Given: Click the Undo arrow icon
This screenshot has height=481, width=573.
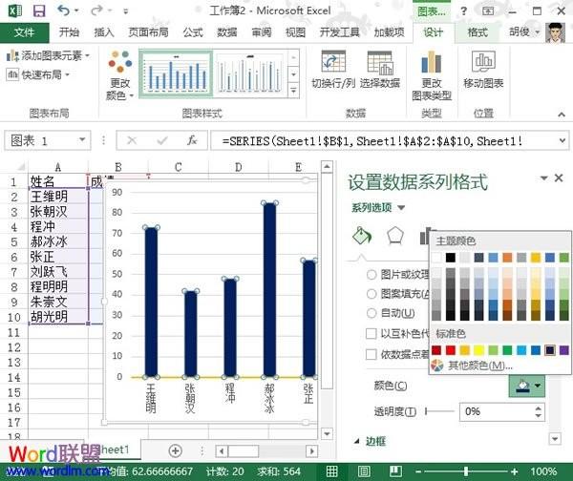Looking at the screenshot, I should pos(63,10).
